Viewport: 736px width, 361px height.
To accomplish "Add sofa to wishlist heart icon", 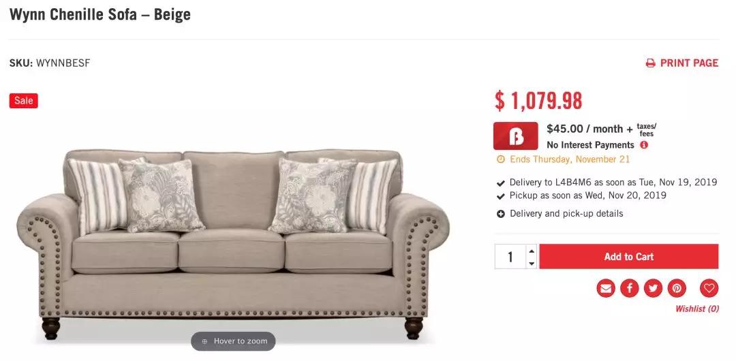I will (709, 288).
